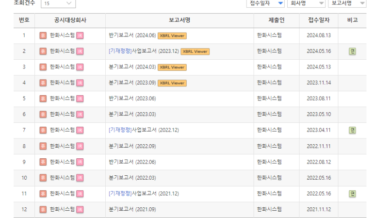Open the IR icon in row 2
Screen dimensions: 375x218
(x=80, y=51)
